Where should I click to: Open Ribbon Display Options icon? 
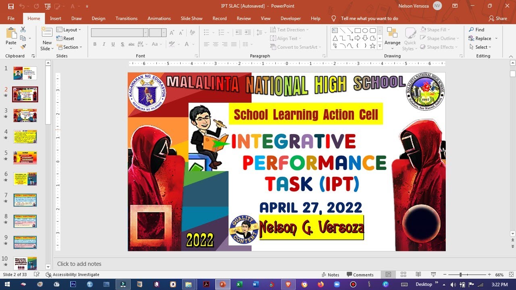tap(455, 6)
